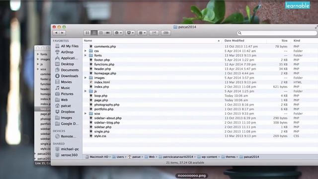Go back with the Finder back arrow
Viewport: 318px width, 179px height.
(x=56, y=33)
